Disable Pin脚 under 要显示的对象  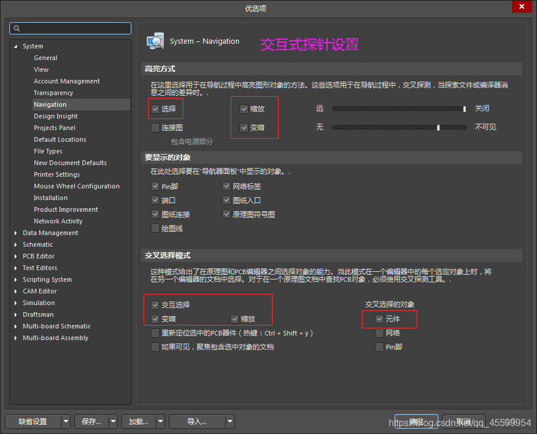(x=155, y=185)
